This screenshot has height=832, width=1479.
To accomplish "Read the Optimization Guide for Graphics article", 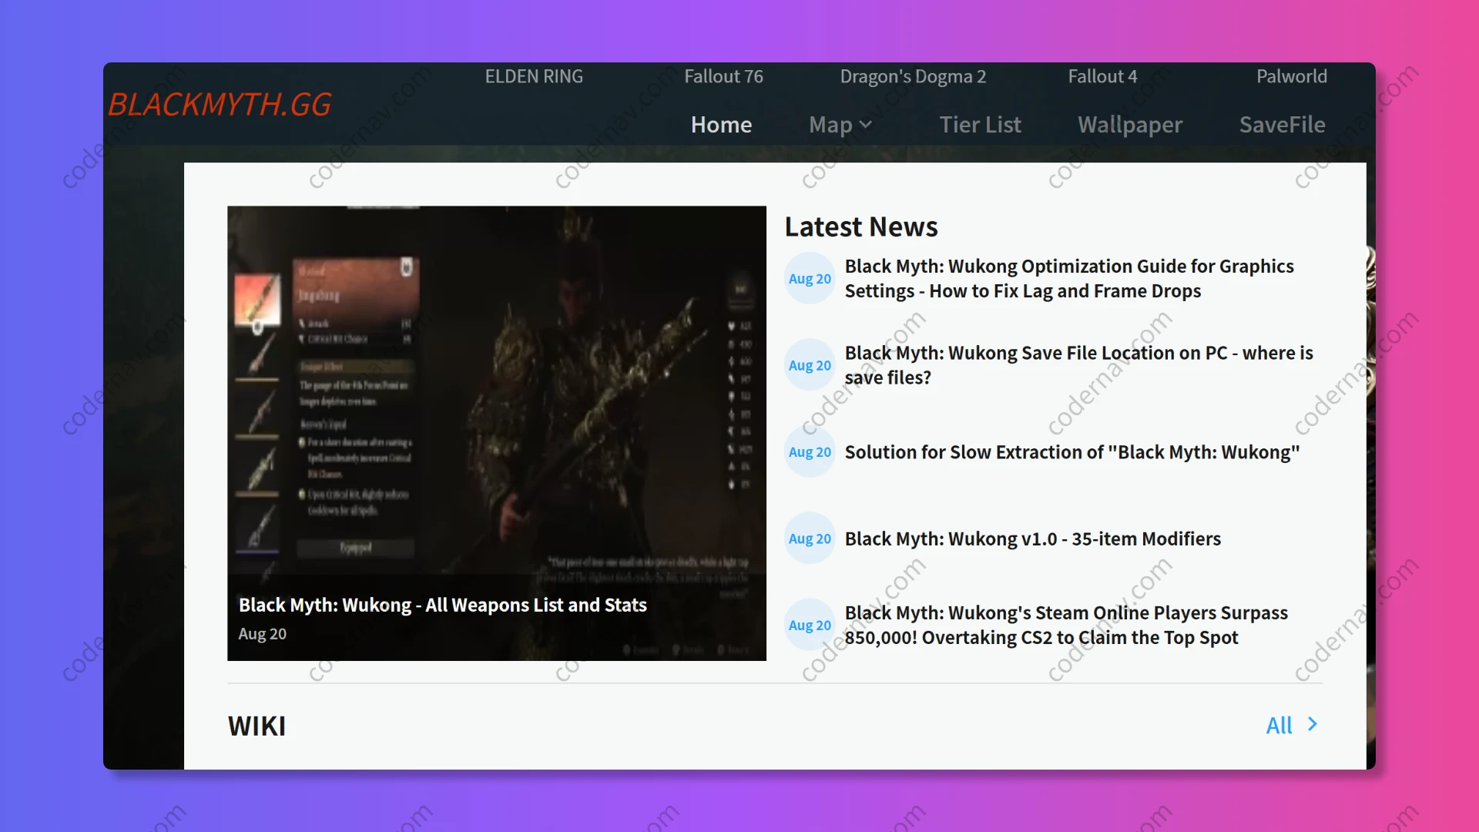I will (1068, 278).
